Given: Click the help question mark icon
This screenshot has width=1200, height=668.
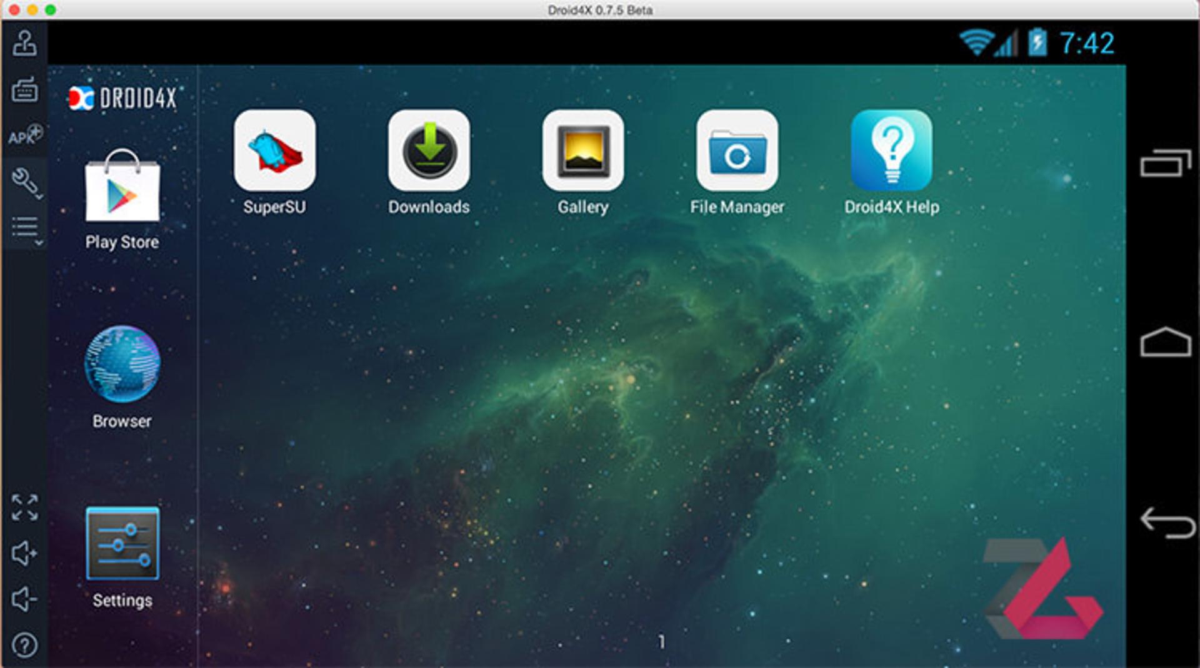Looking at the screenshot, I should 24,646.
